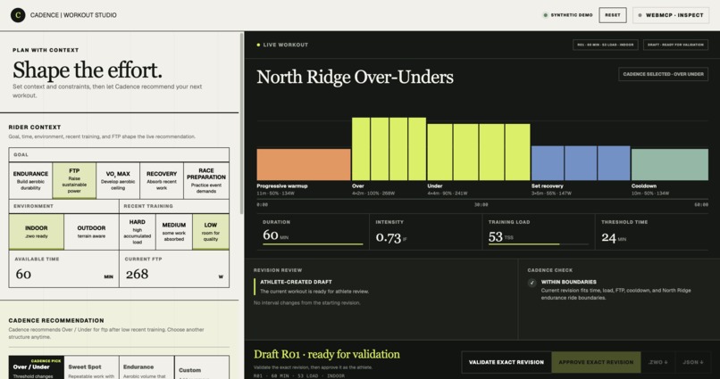Set recent training to Hard

click(138, 232)
